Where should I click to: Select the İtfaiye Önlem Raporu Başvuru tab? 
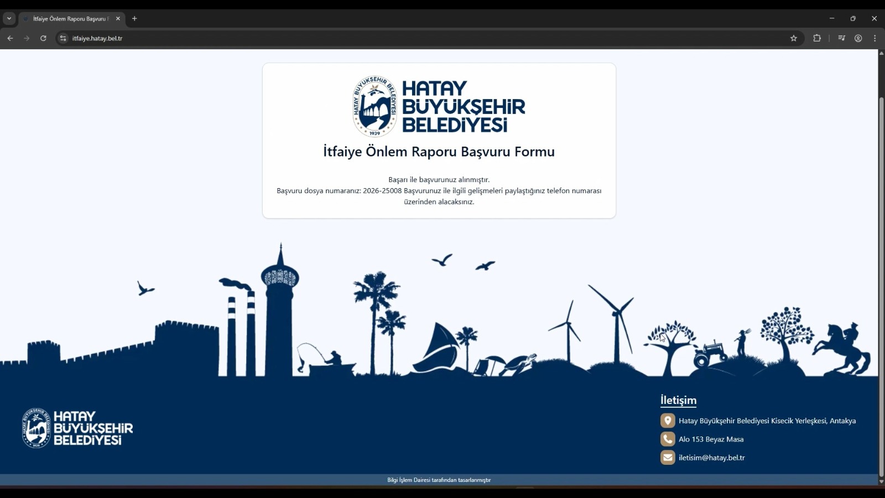click(69, 19)
